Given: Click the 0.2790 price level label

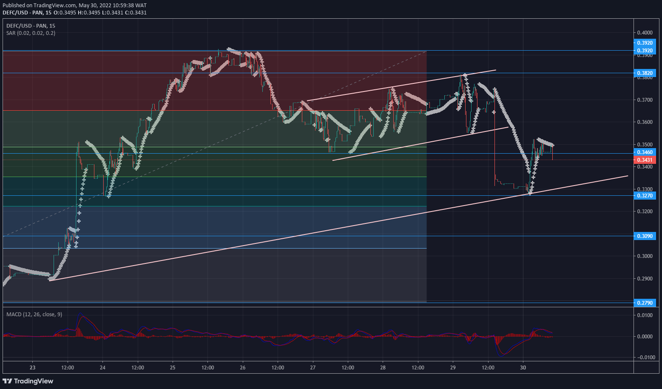Looking at the screenshot, I should pyautogui.click(x=645, y=303).
